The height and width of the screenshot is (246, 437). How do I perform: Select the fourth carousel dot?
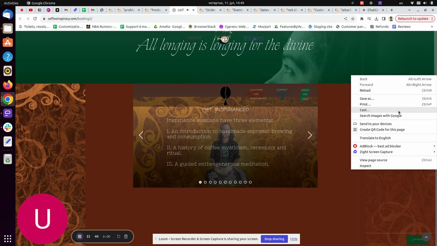pos(215,182)
